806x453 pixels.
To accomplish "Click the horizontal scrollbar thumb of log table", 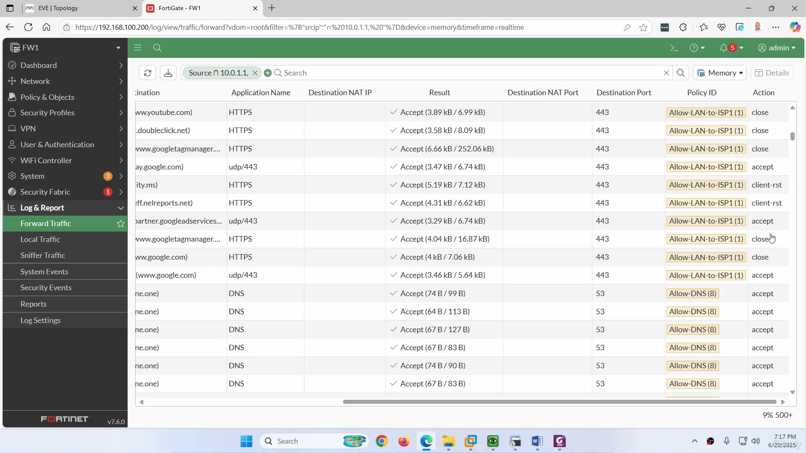I will [x=560, y=402].
